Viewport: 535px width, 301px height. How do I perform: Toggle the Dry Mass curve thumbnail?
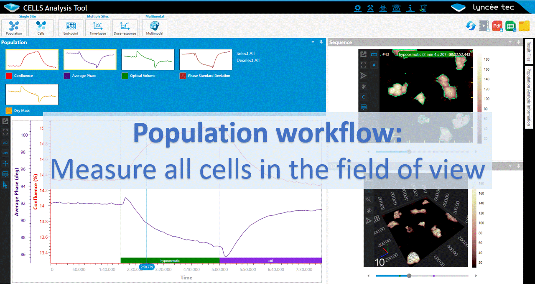tap(32, 94)
